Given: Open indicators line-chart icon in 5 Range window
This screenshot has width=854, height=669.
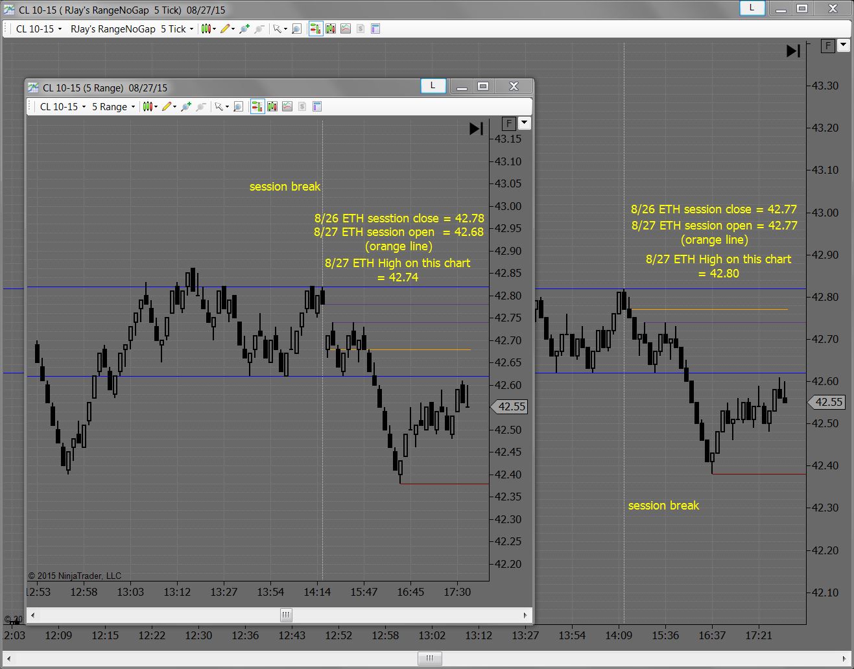Looking at the screenshot, I should [287, 106].
